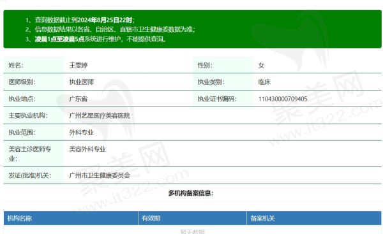Image resolution: width=383 pixels, height=234 pixels.
Task: Select the value 美容外科专业
Action: (87, 149)
